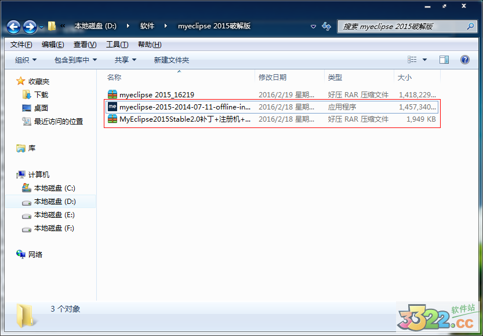This screenshot has height=336, width=483.
Task: Open the address bar history dropdown
Action: [x=313, y=27]
